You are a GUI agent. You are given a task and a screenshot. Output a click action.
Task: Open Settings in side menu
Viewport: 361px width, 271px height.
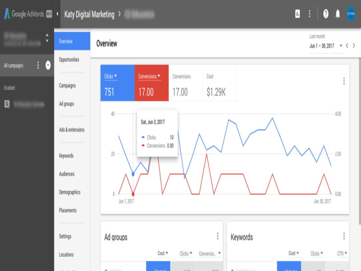[65, 236]
